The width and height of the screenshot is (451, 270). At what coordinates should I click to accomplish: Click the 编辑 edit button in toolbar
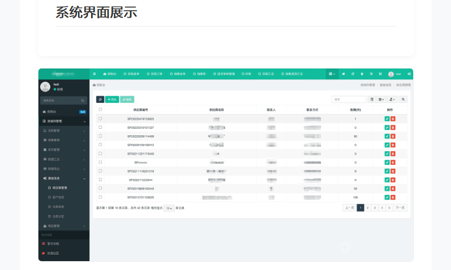tap(127, 99)
